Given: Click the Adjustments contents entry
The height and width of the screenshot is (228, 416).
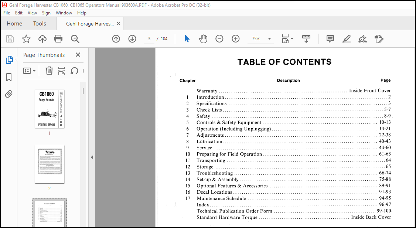Looking at the screenshot, I should point(210,135).
